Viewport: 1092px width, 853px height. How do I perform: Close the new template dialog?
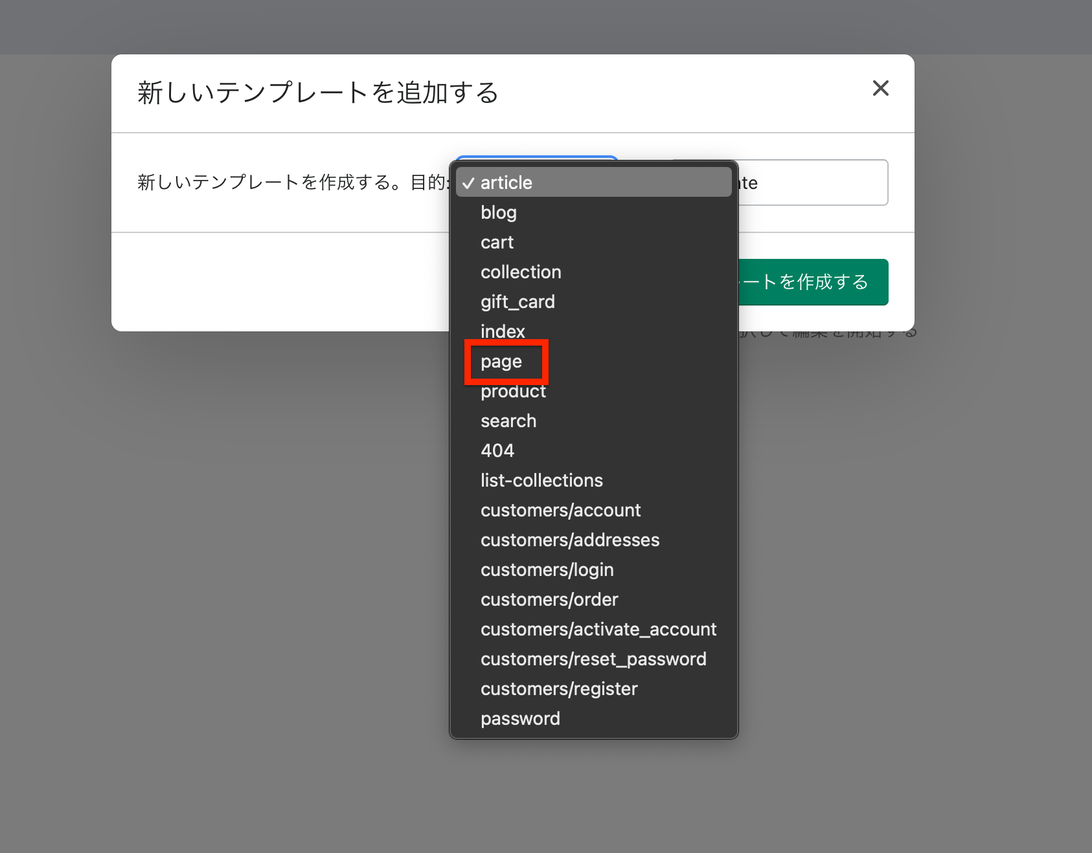pos(880,88)
